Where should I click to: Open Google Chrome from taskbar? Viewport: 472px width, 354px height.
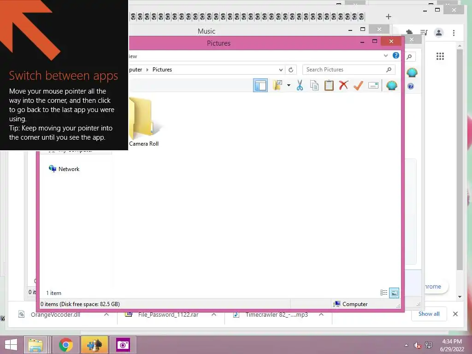click(x=65, y=345)
